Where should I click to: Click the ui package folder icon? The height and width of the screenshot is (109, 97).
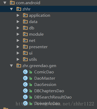[x=25, y=53]
